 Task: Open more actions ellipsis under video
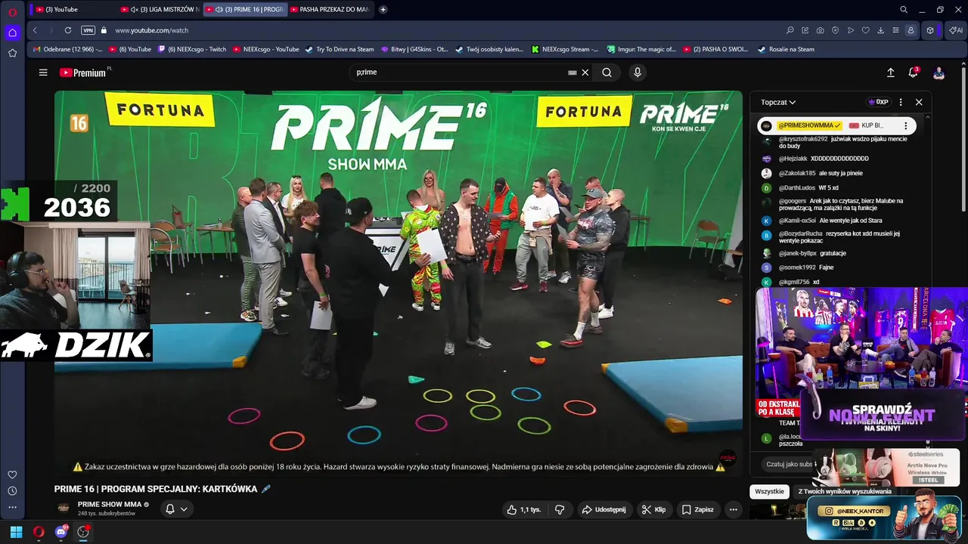tap(733, 509)
